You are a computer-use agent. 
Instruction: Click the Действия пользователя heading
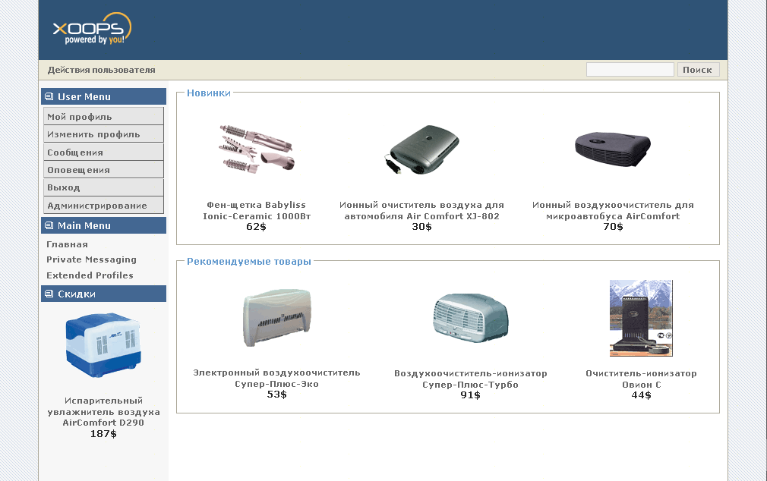[101, 70]
